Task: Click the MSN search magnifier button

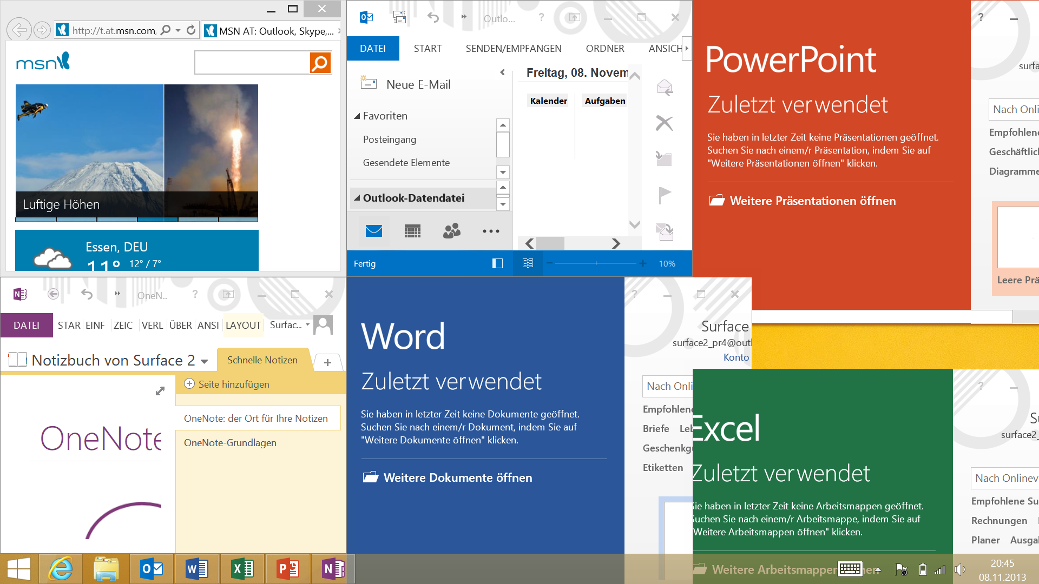Action: (x=320, y=63)
